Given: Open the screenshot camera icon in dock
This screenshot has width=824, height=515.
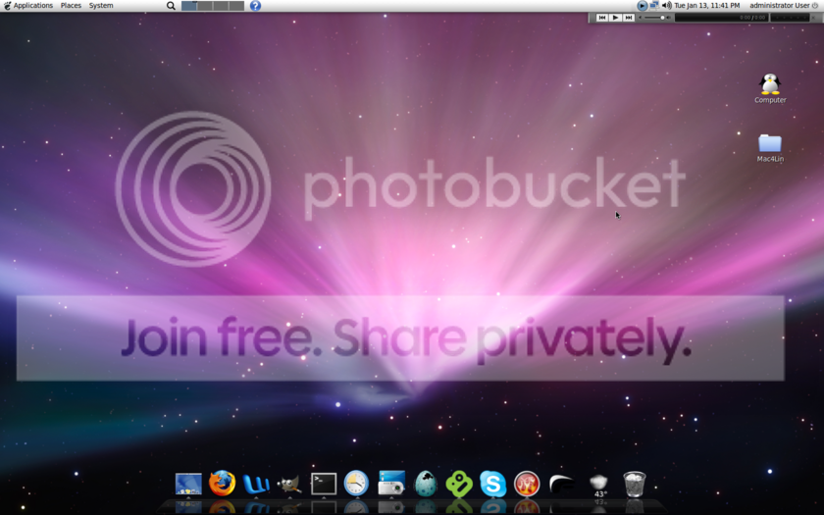Looking at the screenshot, I should (x=391, y=483).
